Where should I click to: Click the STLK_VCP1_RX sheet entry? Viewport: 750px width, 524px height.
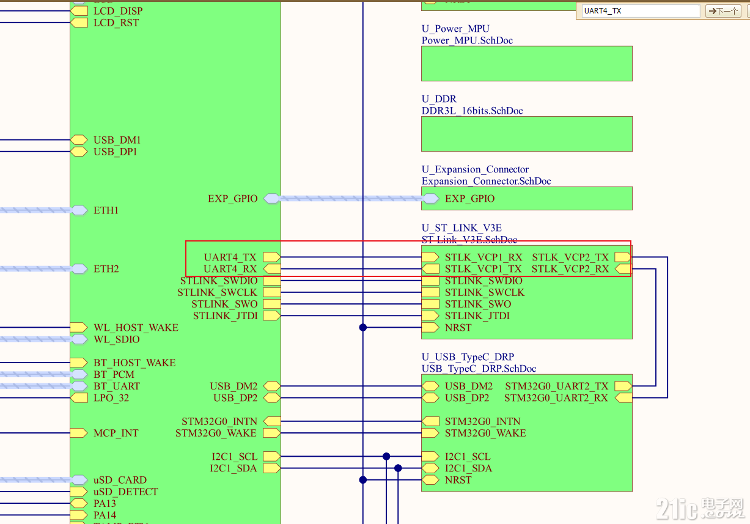pos(430,257)
